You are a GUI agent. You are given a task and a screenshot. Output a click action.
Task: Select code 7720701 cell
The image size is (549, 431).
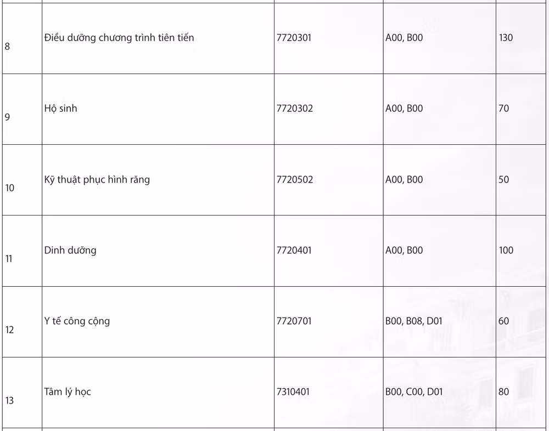(294, 321)
